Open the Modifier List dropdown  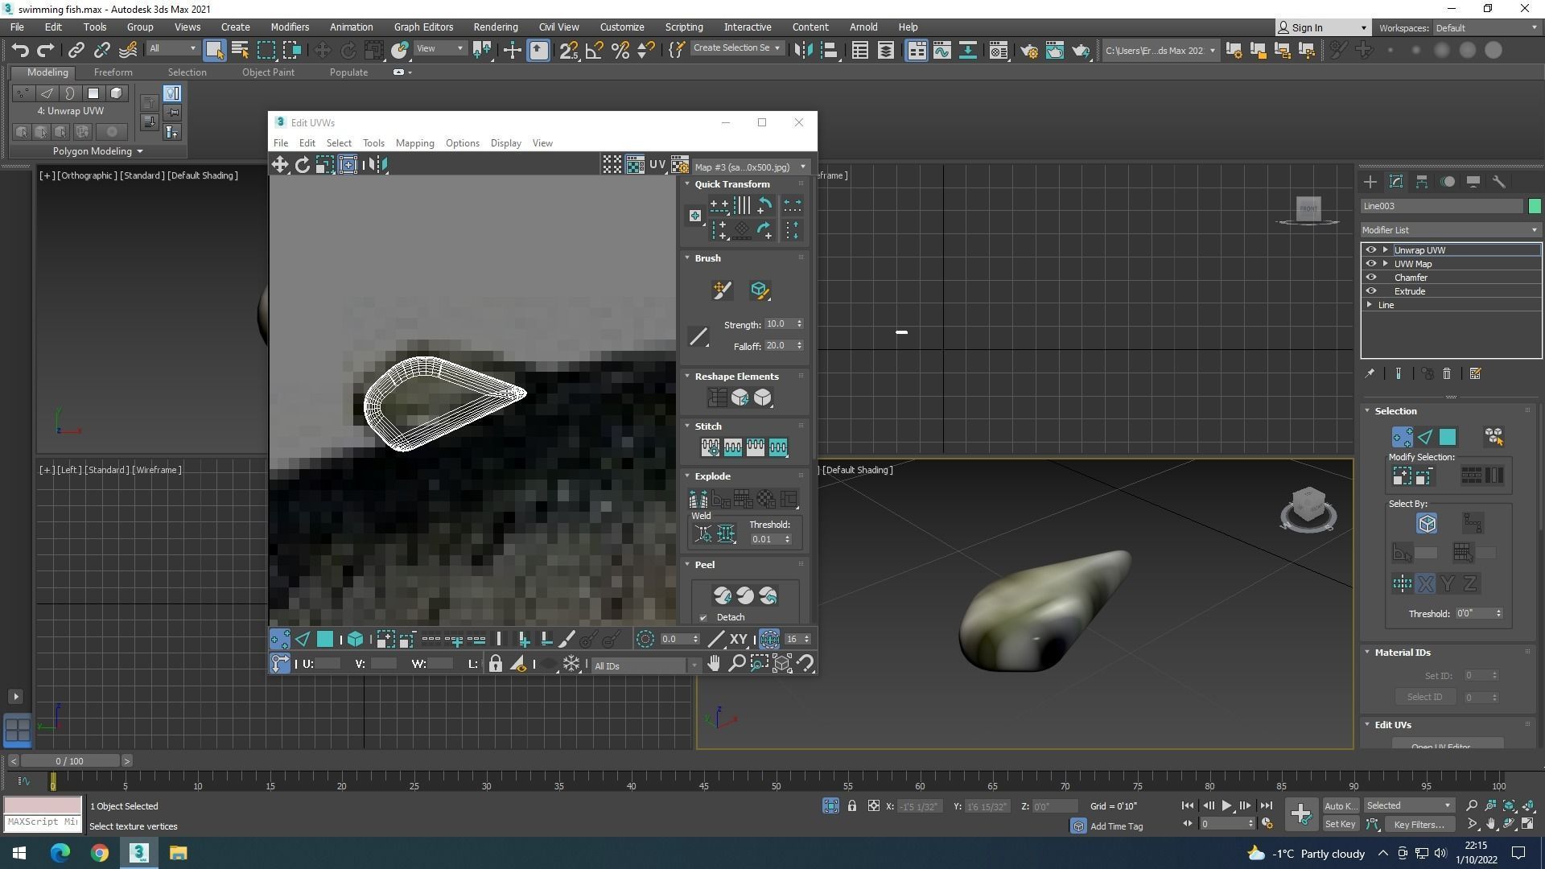point(1449,230)
